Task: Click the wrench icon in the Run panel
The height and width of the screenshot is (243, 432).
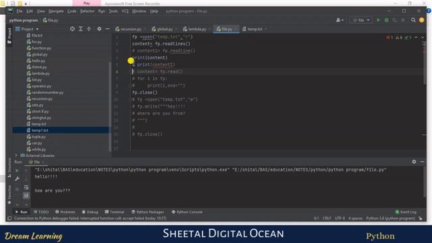Action: pos(17,179)
